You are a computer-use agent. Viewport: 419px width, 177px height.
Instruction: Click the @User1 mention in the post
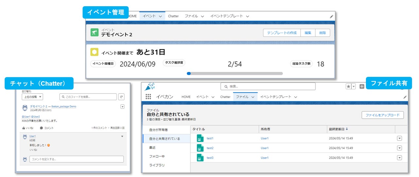(x=26, y=116)
